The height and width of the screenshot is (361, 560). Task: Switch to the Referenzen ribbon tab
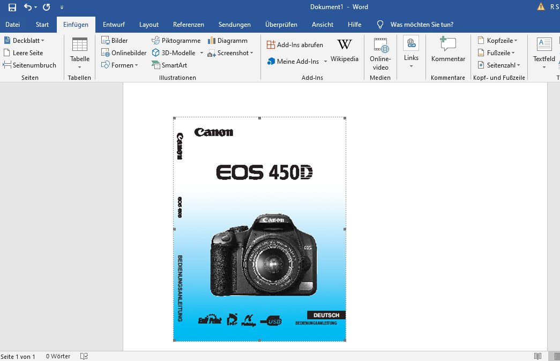pyautogui.click(x=189, y=24)
